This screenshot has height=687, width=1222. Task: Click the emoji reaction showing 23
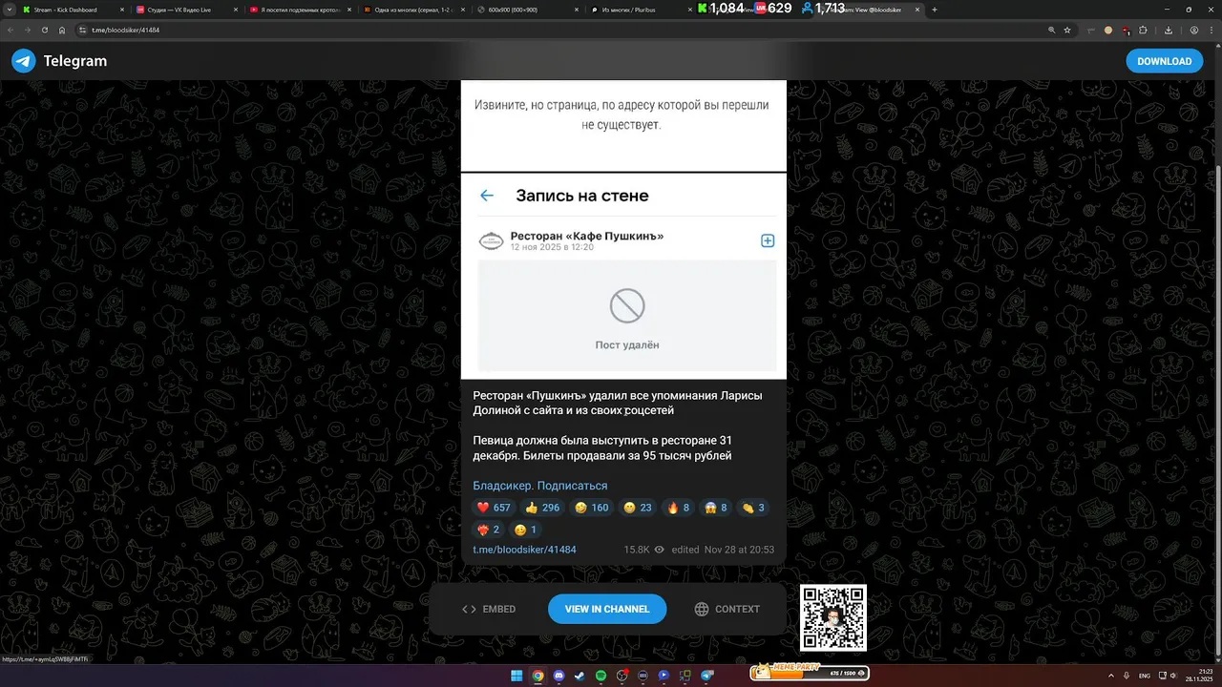point(637,508)
